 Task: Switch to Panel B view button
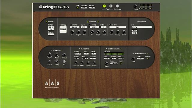(x=111, y=6)
